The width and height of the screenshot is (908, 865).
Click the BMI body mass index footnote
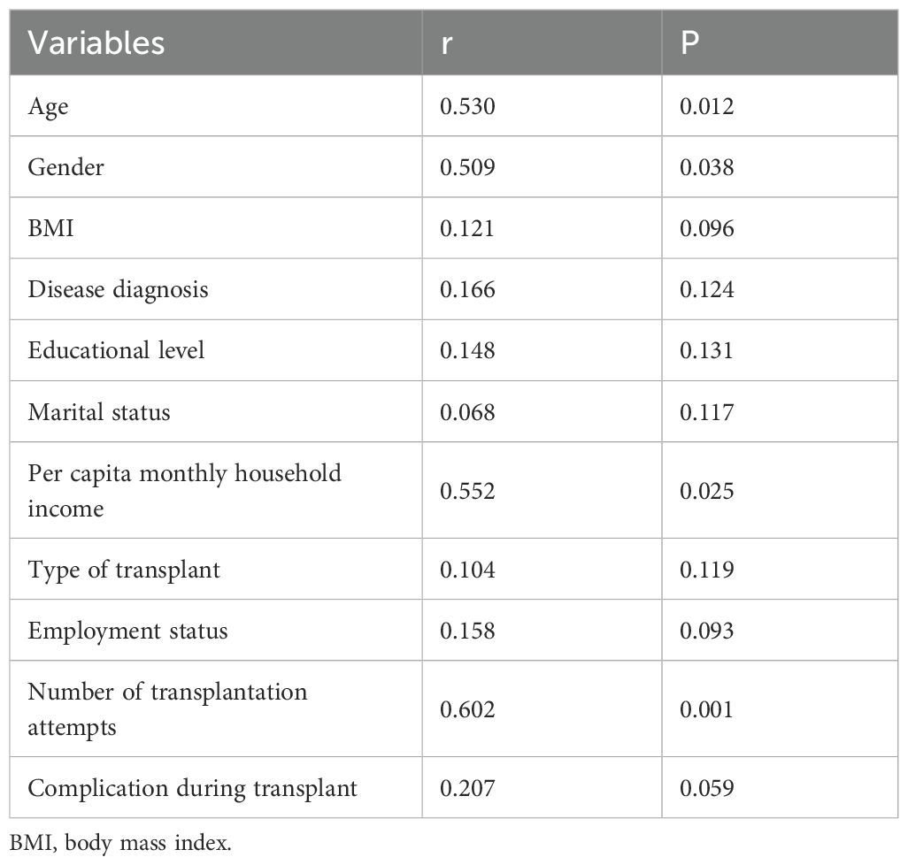click(120, 843)
